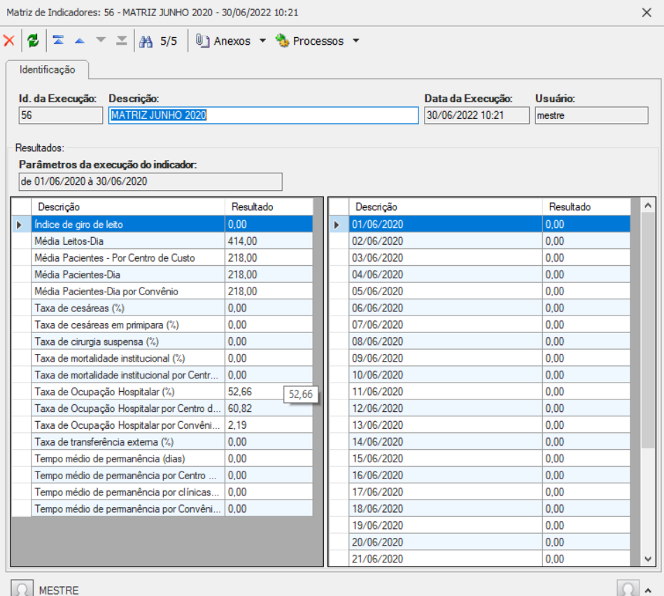Click the bottom-right up caret expander
Screen dimensions: 664x596
pos(649,590)
